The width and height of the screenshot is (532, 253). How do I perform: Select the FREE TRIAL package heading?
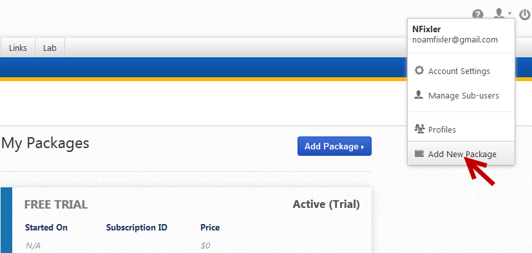click(x=56, y=205)
